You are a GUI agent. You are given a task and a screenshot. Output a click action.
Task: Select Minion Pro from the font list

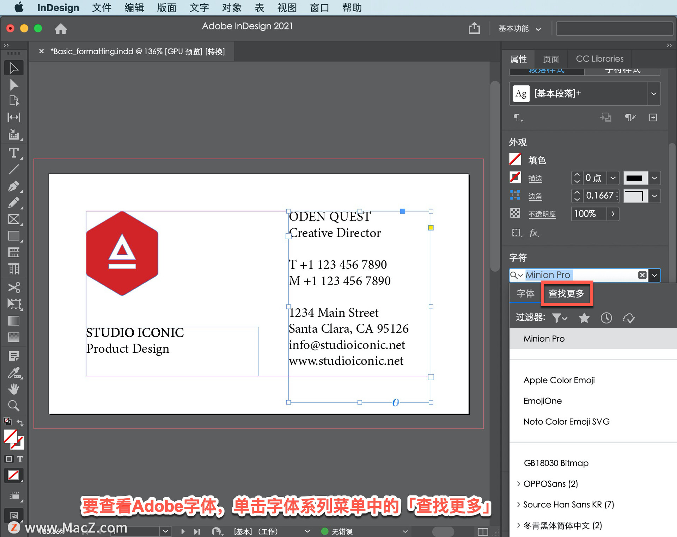pos(544,339)
